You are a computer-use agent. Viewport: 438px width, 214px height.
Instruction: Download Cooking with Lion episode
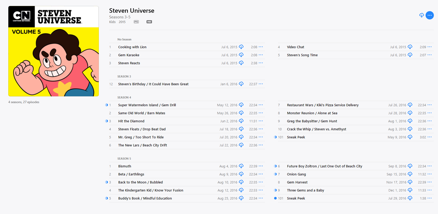[241, 47]
